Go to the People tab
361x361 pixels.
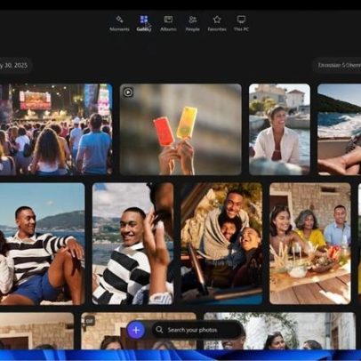point(192,23)
